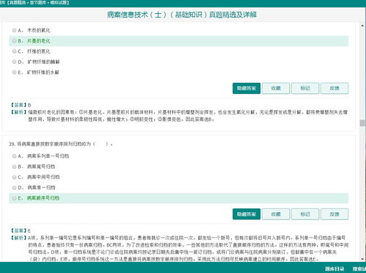Select radio option D 矿物纤维的酶解
Image resolution: width=366 pixels, height=273 pixels.
[x=14, y=62]
